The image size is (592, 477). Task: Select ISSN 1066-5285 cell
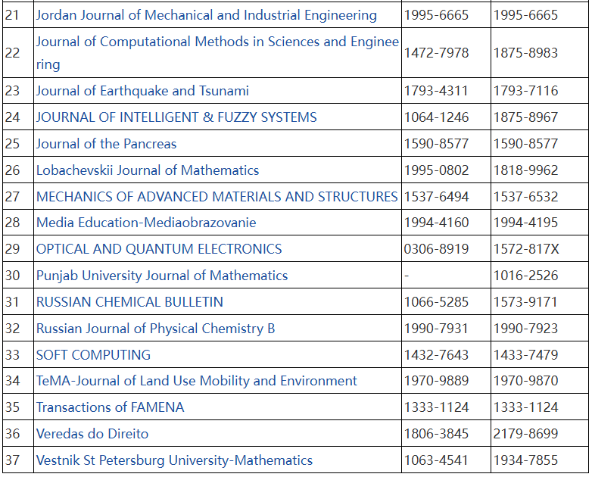tap(446, 302)
